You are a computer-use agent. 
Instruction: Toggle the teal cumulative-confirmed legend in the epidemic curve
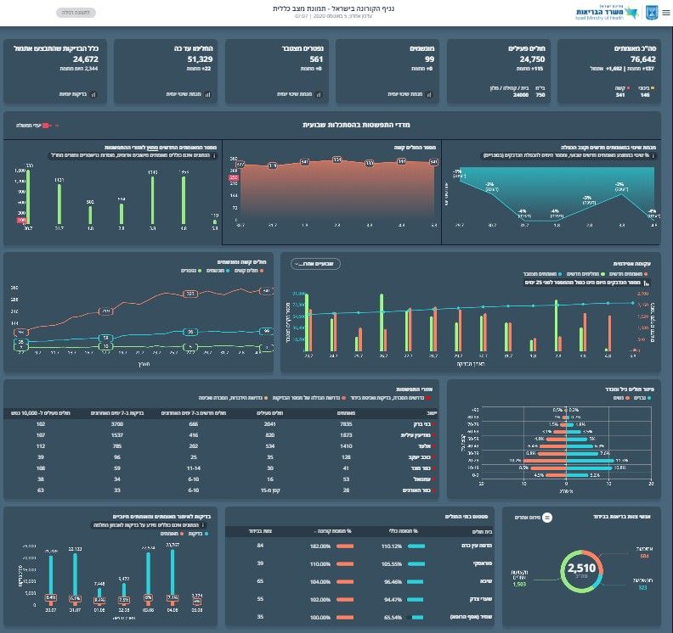click(x=542, y=274)
